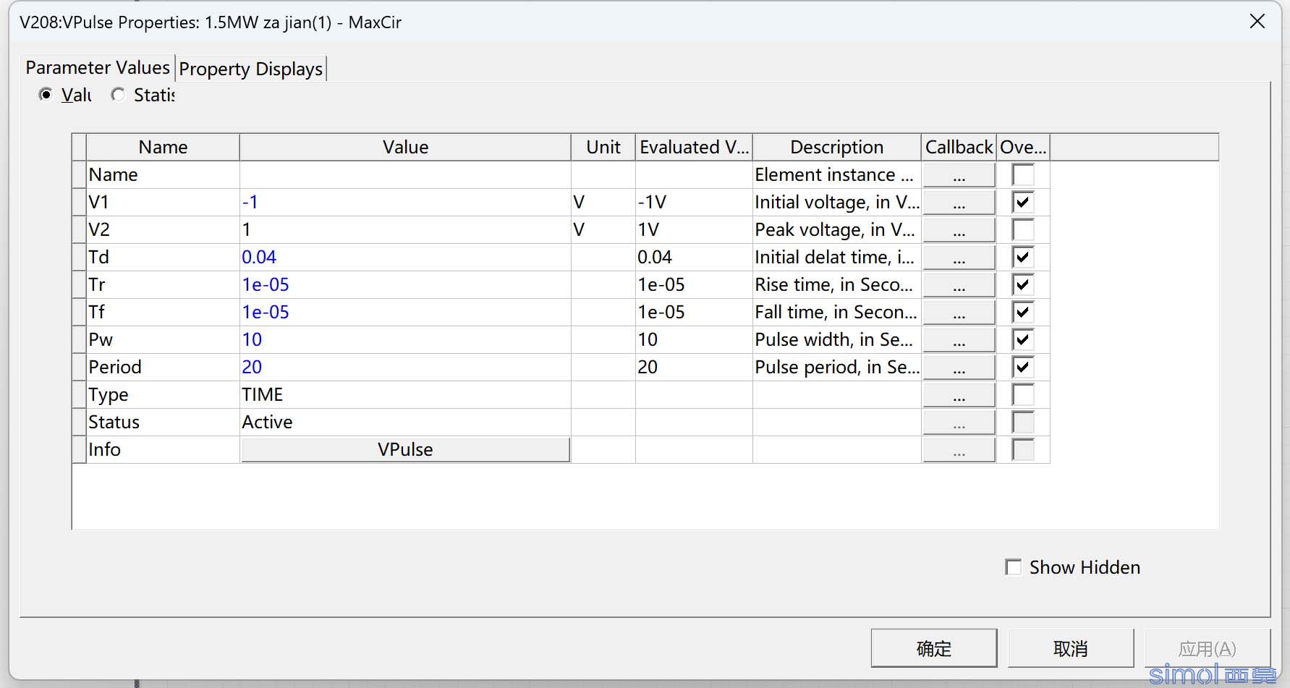Click the Callback column header

coord(959,148)
